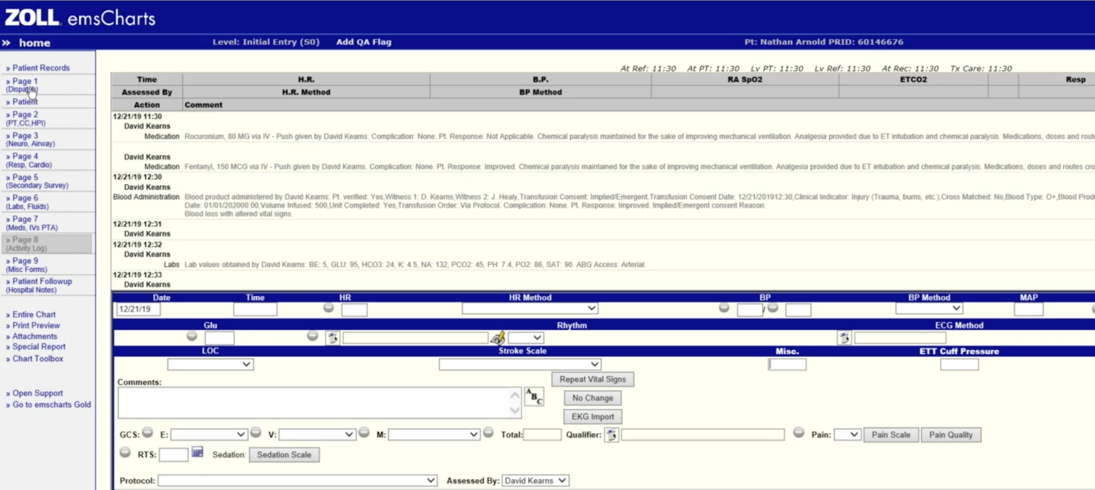The width and height of the screenshot is (1095, 490).
Task: Open the RTS calculator icon
Action: [197, 453]
